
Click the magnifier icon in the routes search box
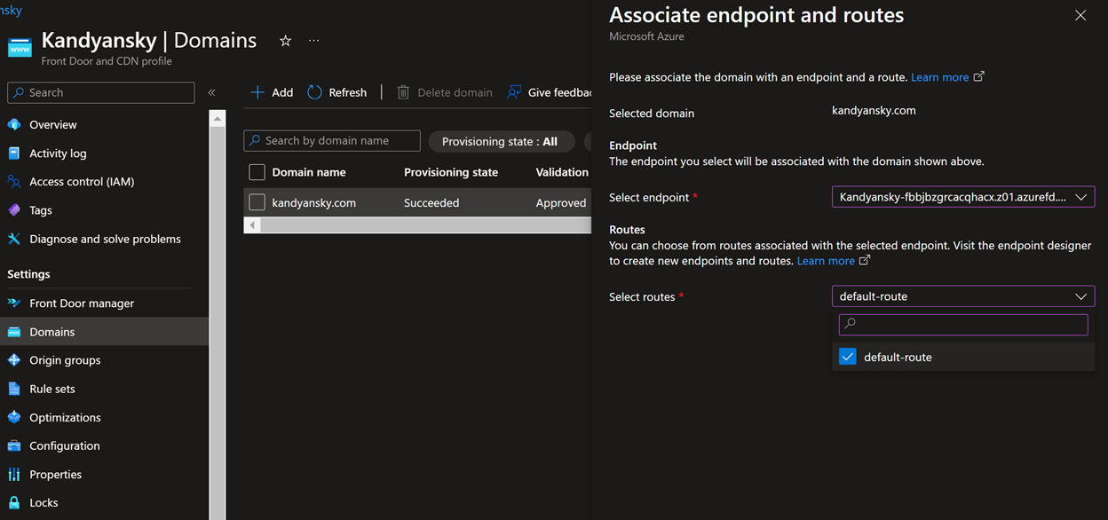[850, 325]
